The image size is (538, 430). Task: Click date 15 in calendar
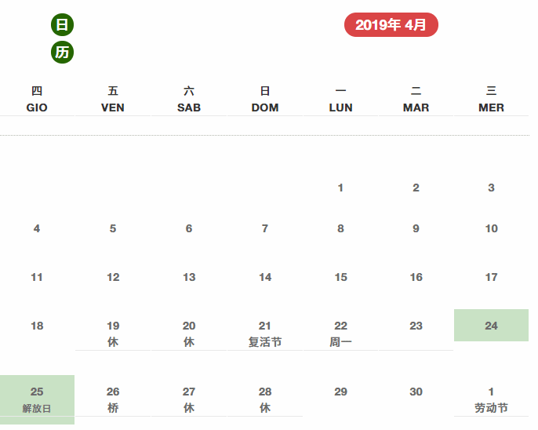[340, 277]
